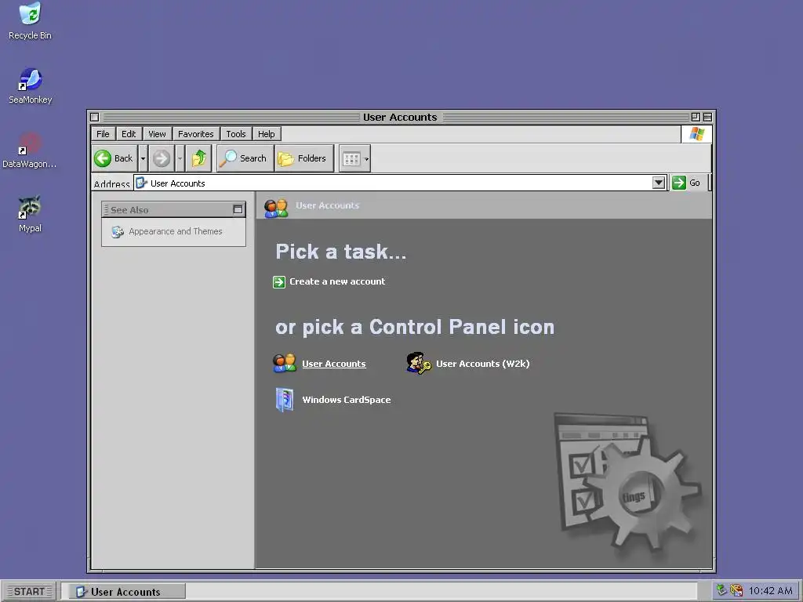This screenshot has width=803, height=602.
Task: Open the View menu
Action: pos(157,133)
